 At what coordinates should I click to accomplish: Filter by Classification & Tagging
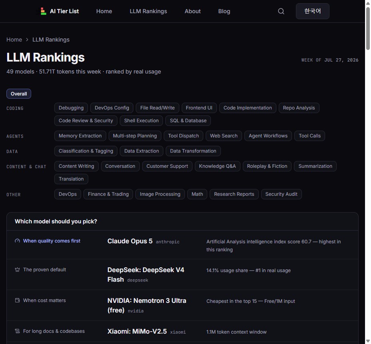85,151
